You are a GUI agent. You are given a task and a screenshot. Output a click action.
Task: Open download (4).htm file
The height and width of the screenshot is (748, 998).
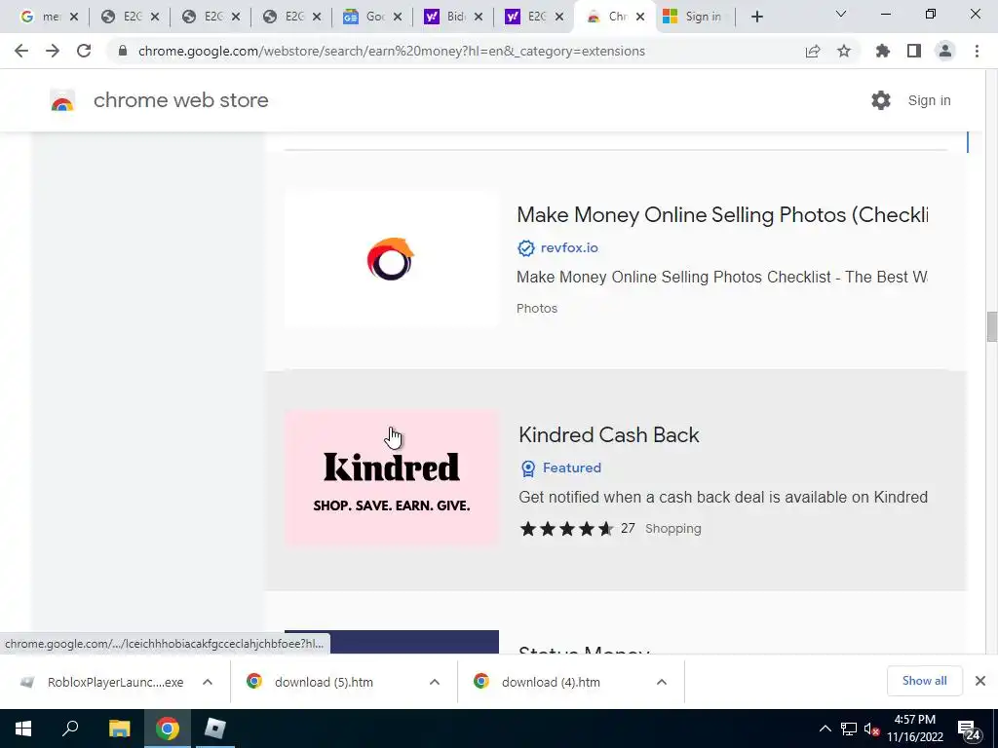552,682
